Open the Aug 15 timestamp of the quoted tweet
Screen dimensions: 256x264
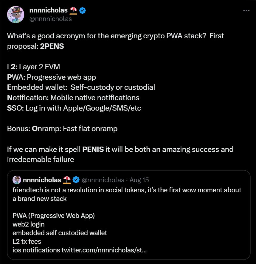(x=139, y=180)
